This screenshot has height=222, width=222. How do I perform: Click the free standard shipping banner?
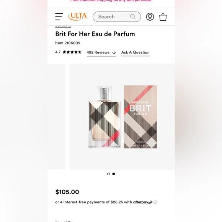[x=111, y=1]
